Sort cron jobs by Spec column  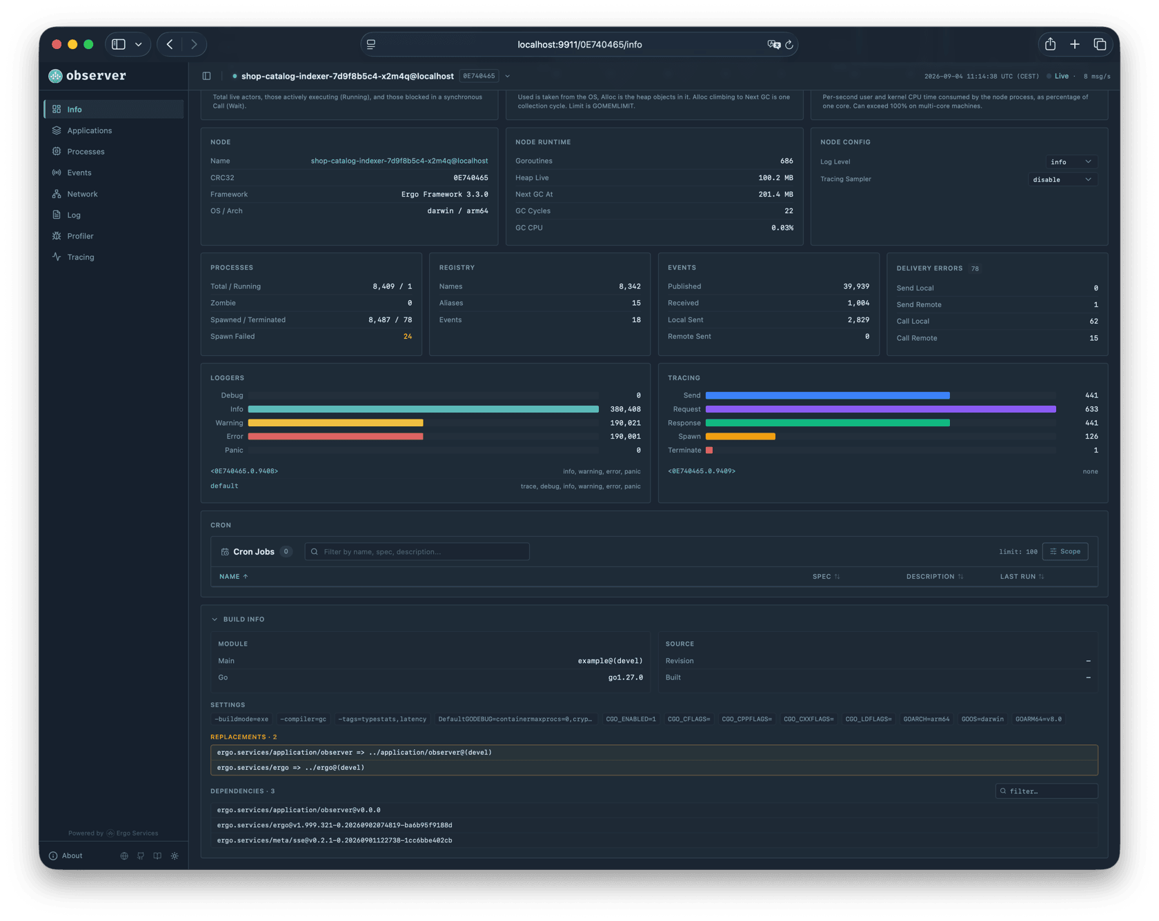click(826, 577)
